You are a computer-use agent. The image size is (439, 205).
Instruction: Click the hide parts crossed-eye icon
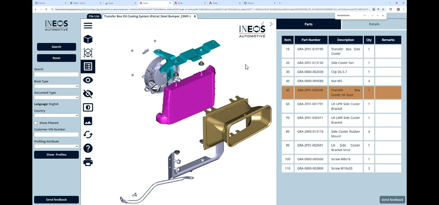pyautogui.click(x=88, y=94)
